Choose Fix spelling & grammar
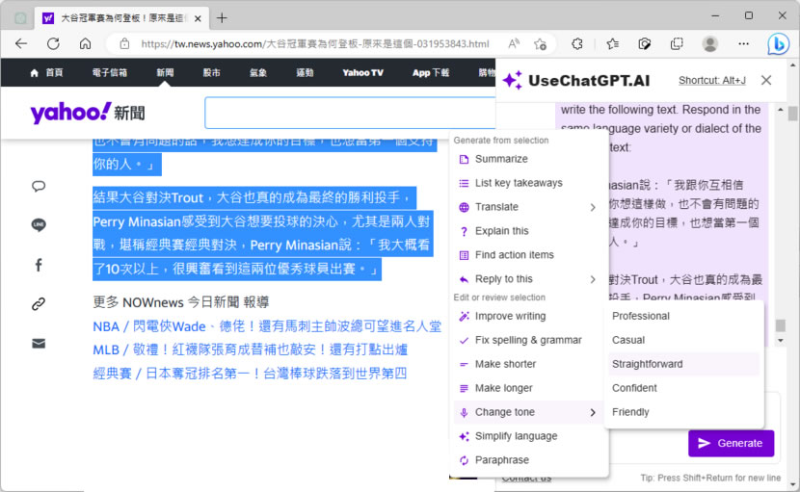 [x=527, y=340]
